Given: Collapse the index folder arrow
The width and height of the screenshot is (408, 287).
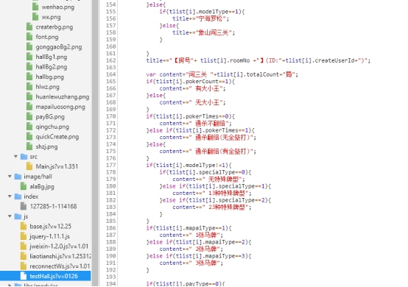Looking at the screenshot, I should [10, 196].
